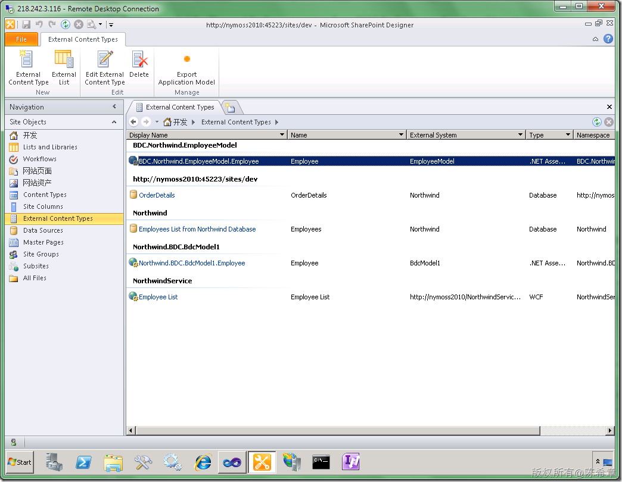The height and width of the screenshot is (482, 622).
Task: Open External System column filter
Action: pos(520,134)
